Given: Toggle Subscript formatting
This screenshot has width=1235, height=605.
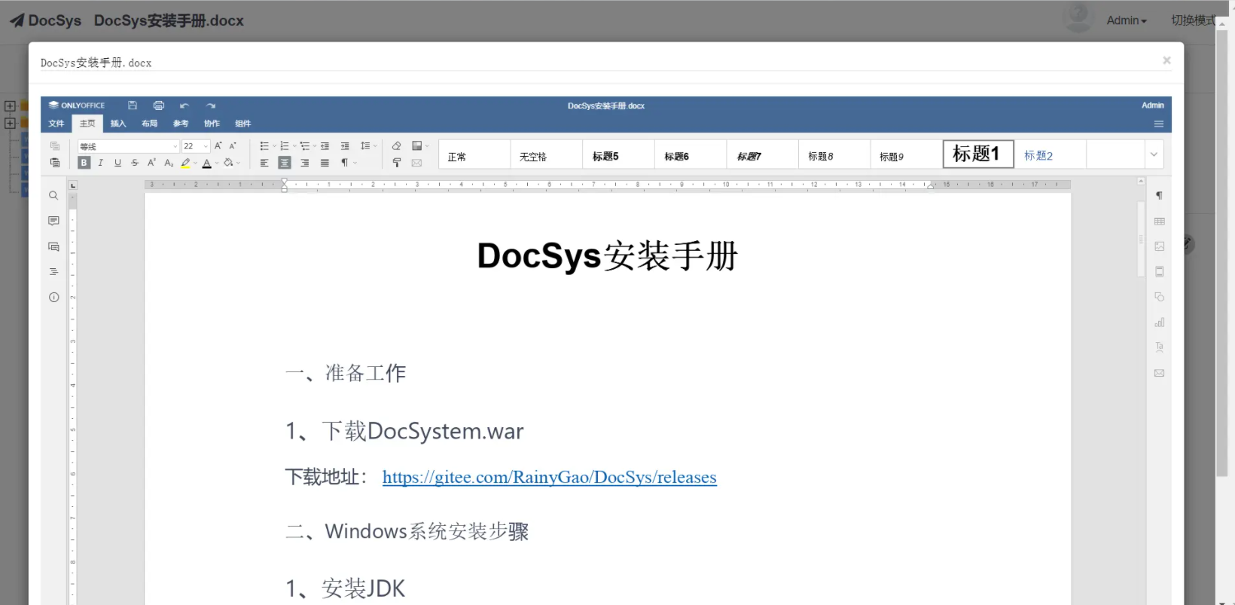Looking at the screenshot, I should (169, 163).
